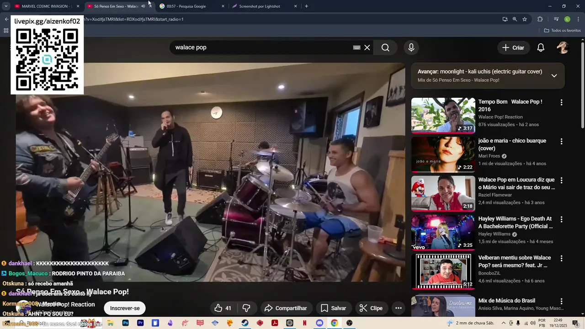Open YouTube notifications bell
Screen dimensions: 585x329
[541, 48]
